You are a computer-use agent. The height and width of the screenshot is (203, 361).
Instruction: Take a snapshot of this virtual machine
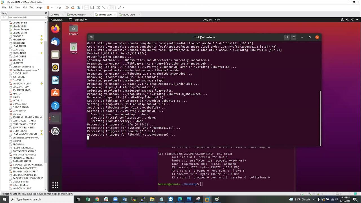pyautogui.click(x=67, y=7)
